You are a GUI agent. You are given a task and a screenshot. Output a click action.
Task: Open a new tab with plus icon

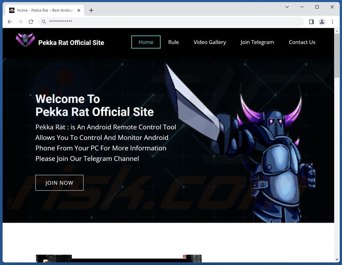(91, 10)
